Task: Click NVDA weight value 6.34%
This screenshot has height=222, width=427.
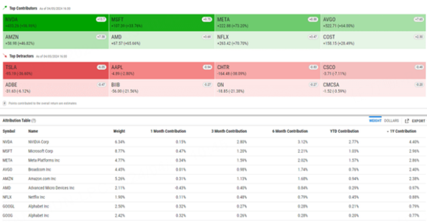Action: [x=120, y=142]
